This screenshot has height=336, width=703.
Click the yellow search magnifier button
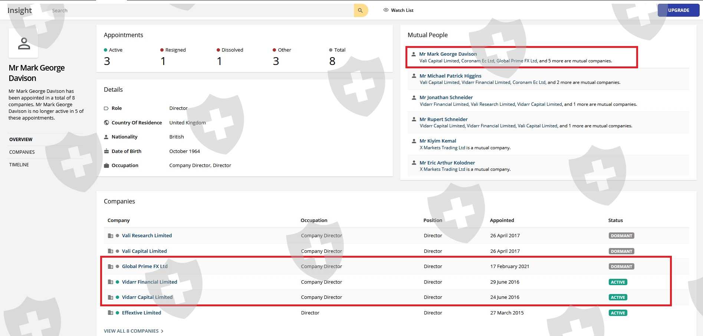360,10
